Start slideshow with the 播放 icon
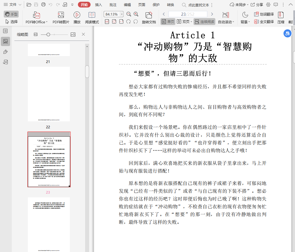This screenshot has height=252, width=295. click(77, 18)
